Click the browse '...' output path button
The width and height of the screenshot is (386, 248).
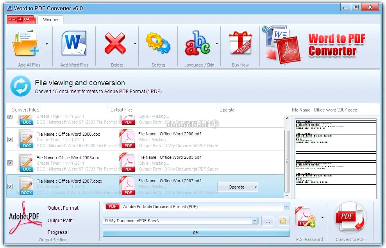[268, 221]
